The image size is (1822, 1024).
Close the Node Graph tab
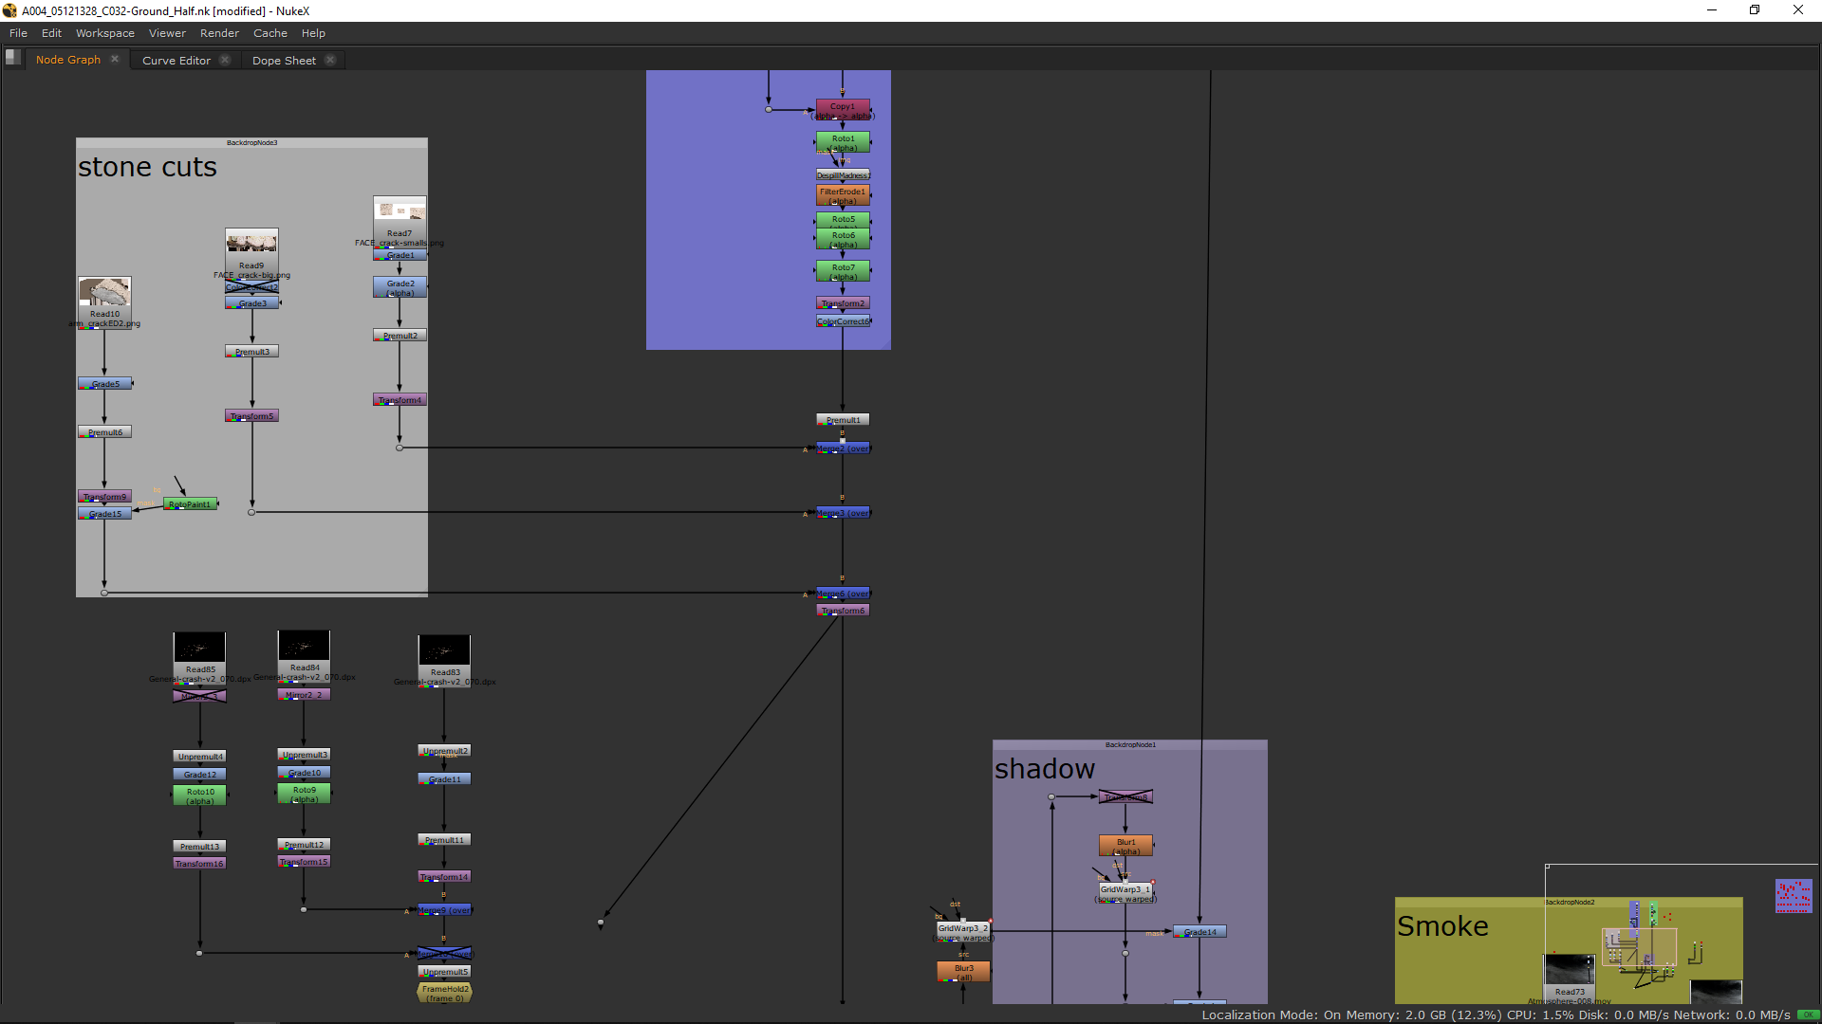pyautogui.click(x=115, y=59)
